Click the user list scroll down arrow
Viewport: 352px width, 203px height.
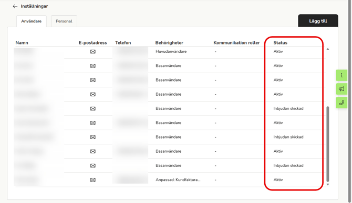coord(328,185)
